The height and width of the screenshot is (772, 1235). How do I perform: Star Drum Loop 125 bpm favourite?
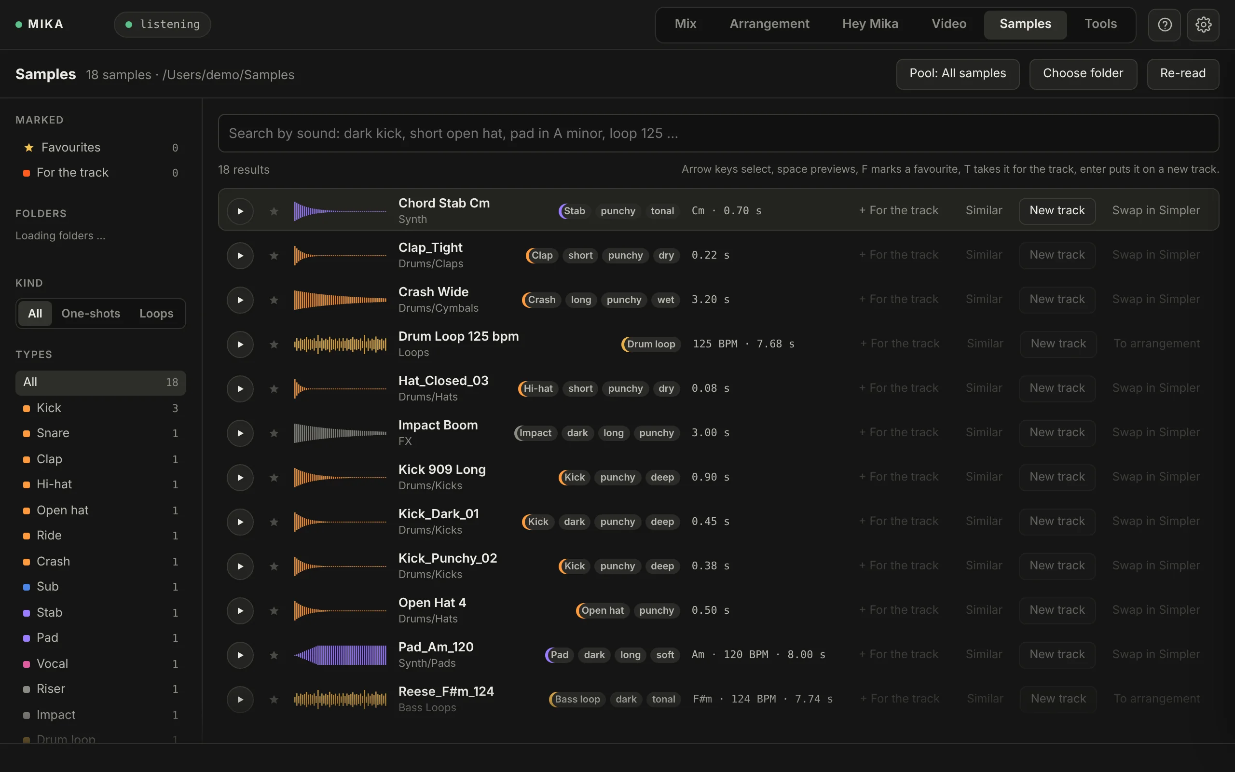tap(274, 344)
